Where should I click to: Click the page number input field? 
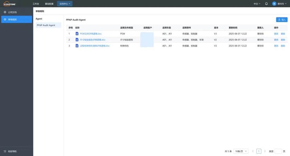(x=258, y=151)
